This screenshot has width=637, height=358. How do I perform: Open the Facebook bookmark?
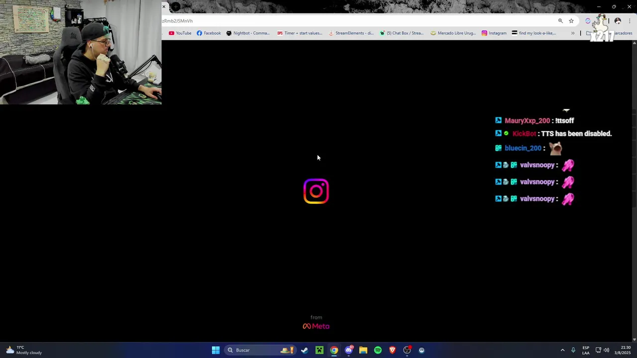(209, 33)
